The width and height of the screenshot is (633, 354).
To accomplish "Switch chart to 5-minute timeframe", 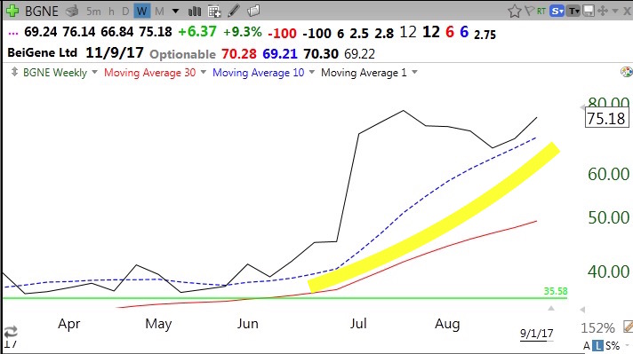I will (x=93, y=12).
